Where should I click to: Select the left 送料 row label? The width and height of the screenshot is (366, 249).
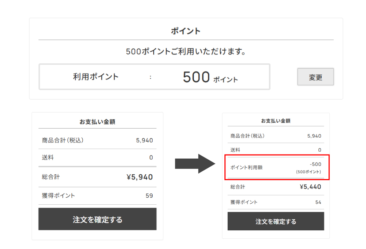pos(48,157)
